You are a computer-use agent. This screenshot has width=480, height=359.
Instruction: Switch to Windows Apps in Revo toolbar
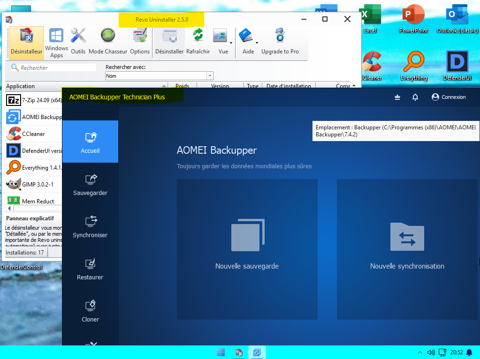[x=57, y=43]
